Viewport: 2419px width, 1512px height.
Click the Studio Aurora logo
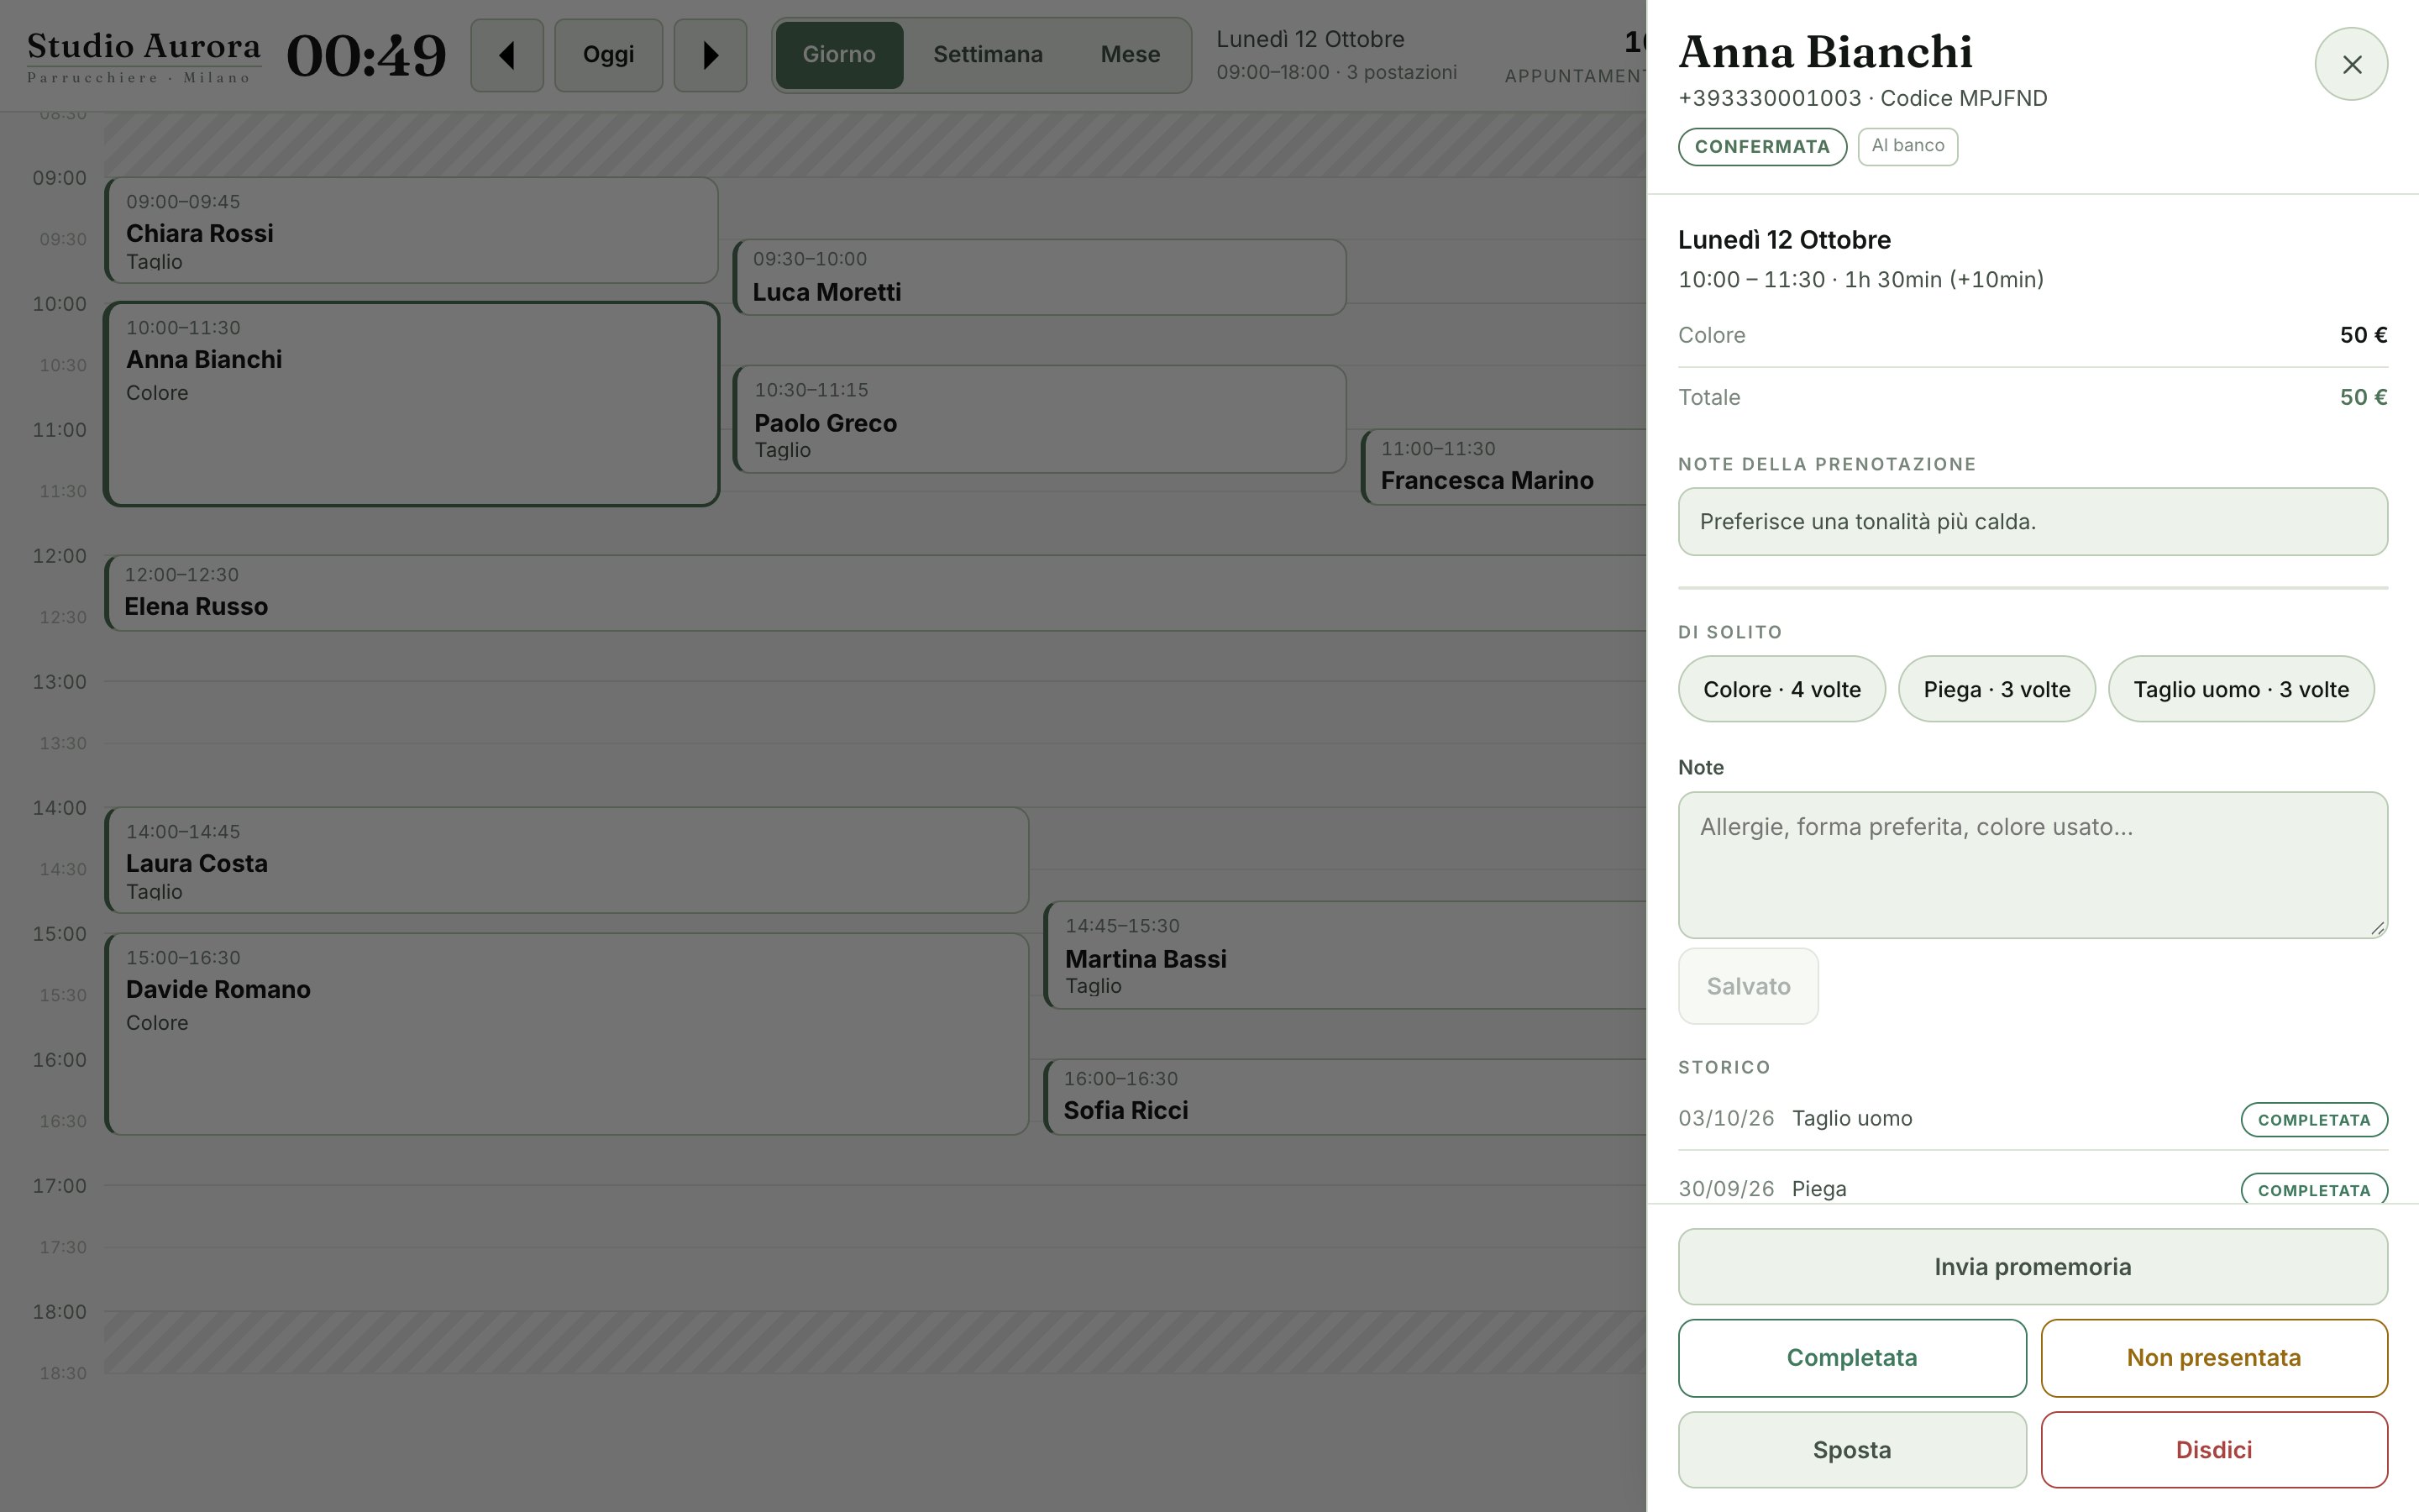point(144,57)
